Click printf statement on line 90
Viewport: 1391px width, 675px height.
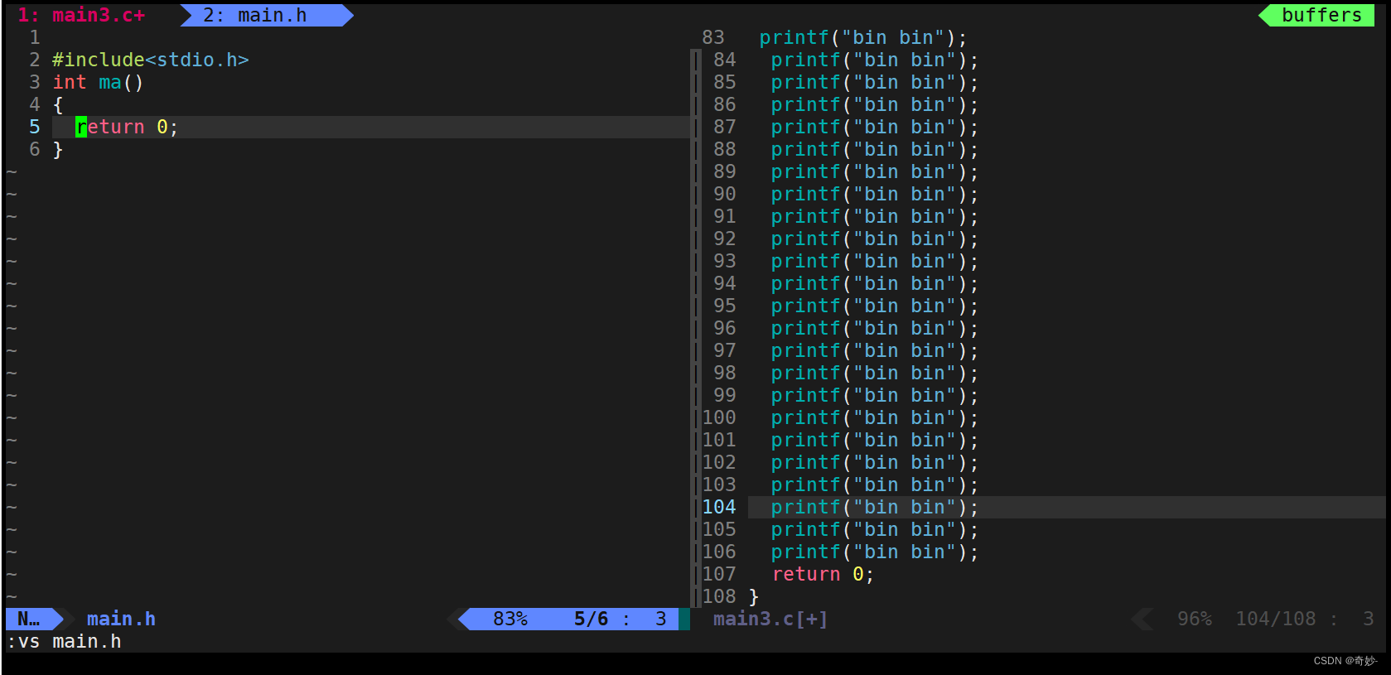pos(874,194)
